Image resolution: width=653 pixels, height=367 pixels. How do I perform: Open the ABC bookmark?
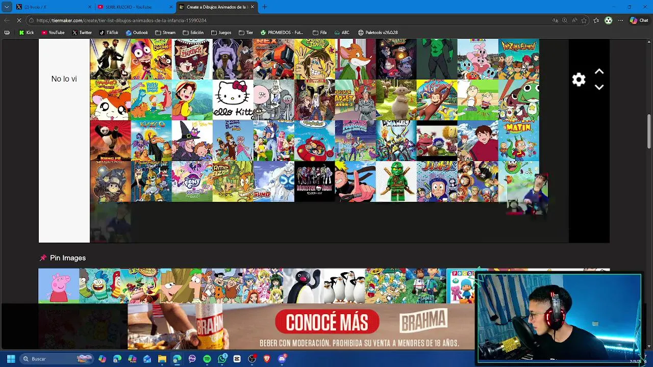pos(342,33)
